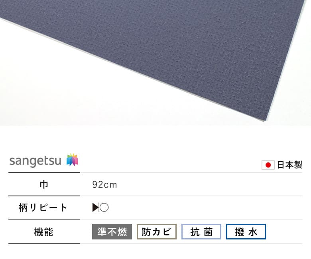The image size is (311, 259).
Task: Click the 日本製 label text
Action: (289, 165)
